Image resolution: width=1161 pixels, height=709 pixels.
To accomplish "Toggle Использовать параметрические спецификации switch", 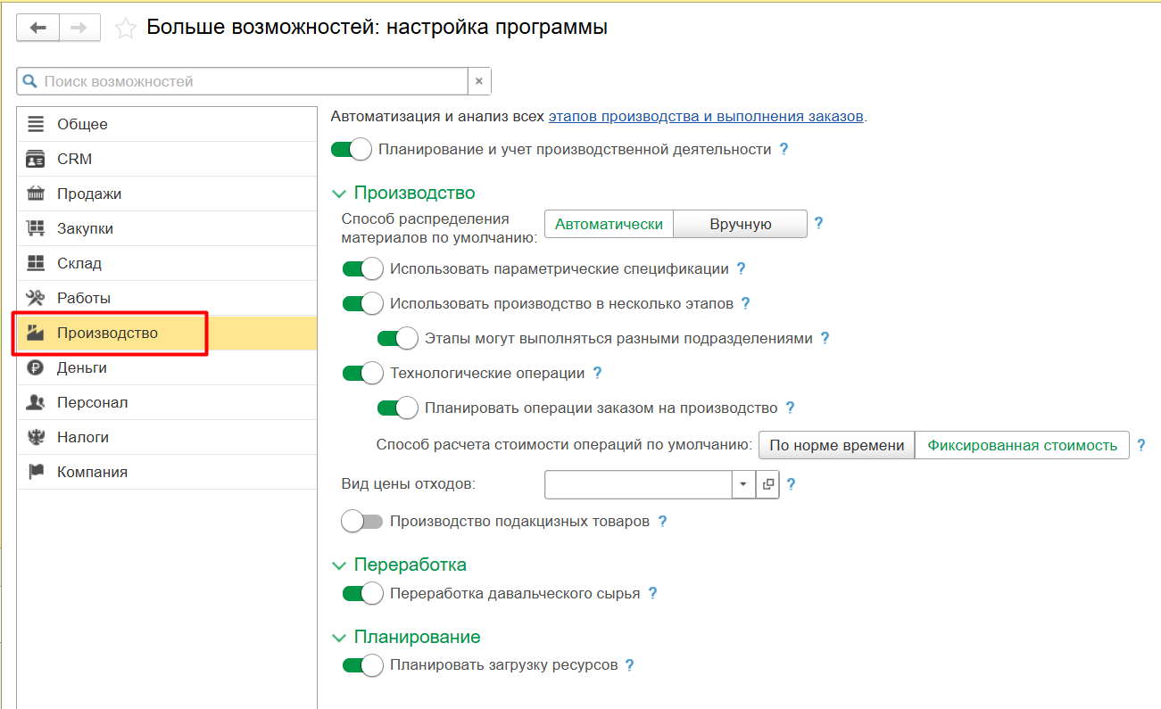I will pos(362,268).
